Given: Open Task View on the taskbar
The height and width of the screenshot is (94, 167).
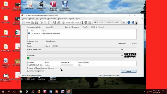Looking at the screenshot, I should click(x=15, y=92).
